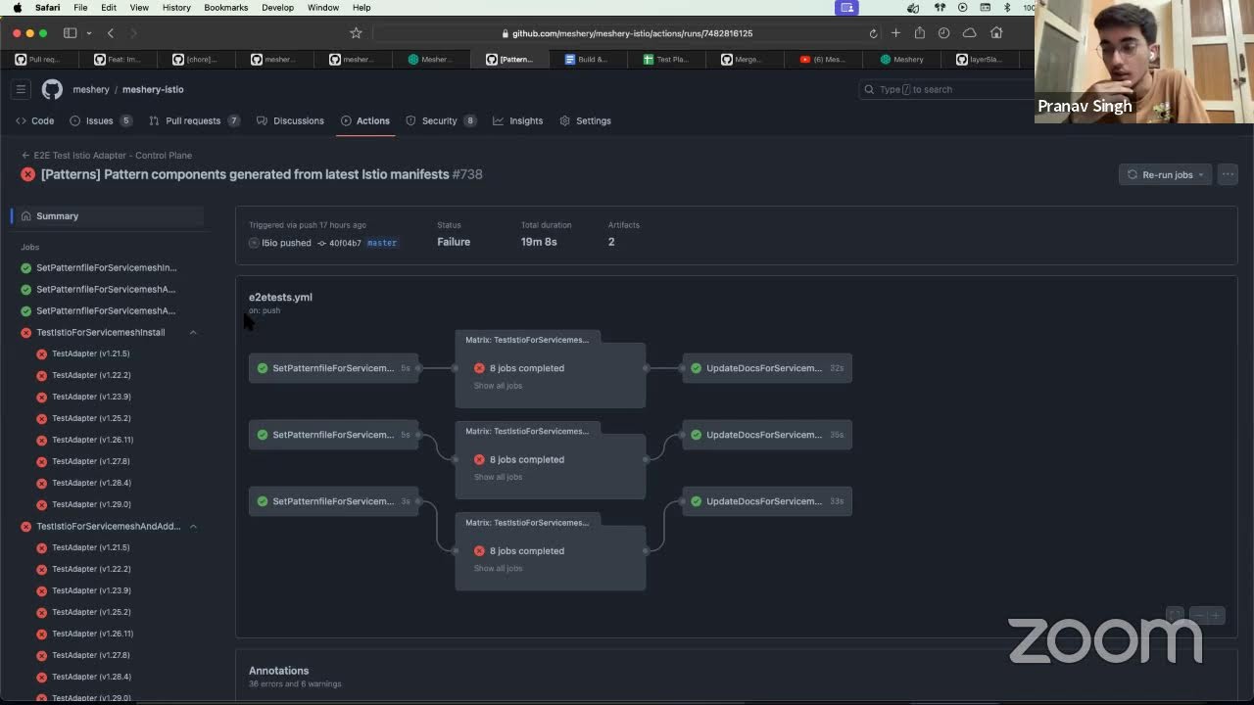
Task: Go back with Safari back arrow
Action: pos(111,32)
